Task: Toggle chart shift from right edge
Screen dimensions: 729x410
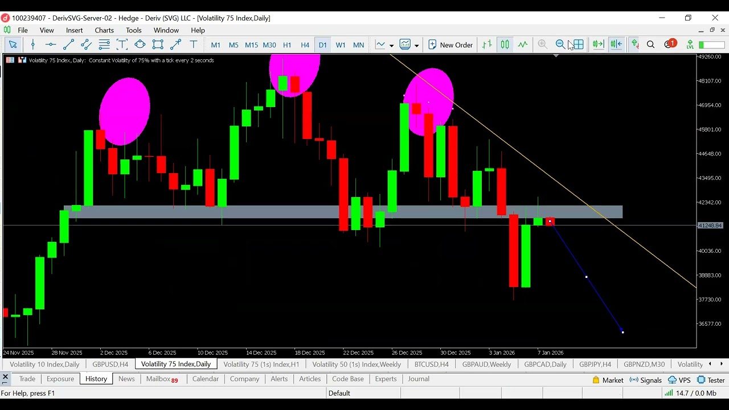Action: (x=616, y=44)
